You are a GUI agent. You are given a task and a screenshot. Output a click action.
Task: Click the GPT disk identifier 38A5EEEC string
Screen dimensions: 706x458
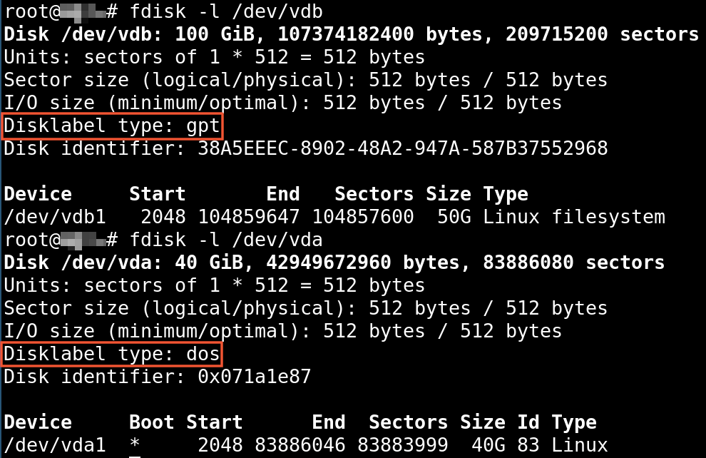(x=402, y=148)
